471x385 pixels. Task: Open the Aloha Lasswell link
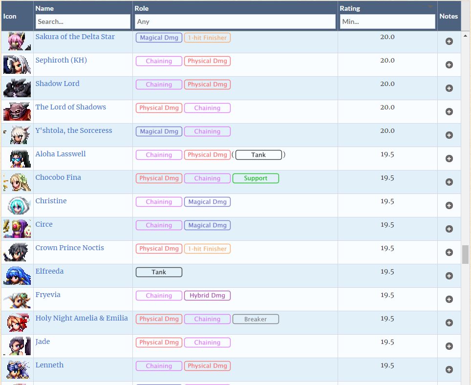[61, 154]
